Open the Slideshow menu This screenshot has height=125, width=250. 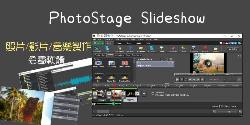point(108,39)
